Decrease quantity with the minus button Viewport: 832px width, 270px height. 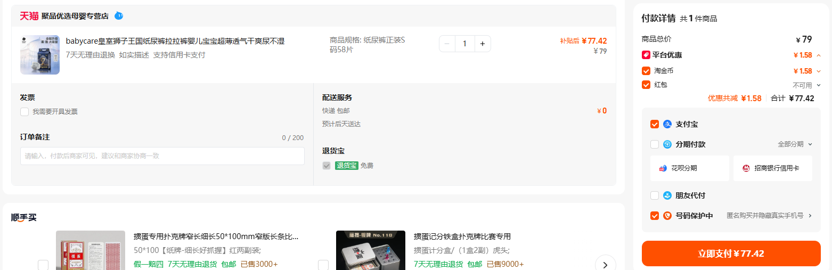(x=447, y=44)
